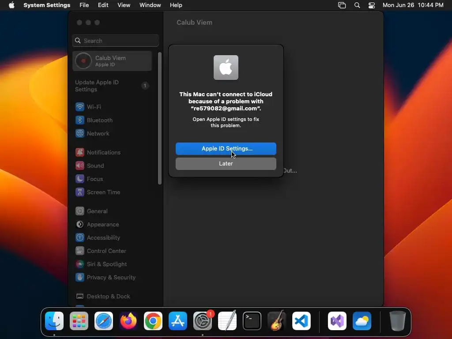Launch Safari from the Dock

click(x=104, y=320)
